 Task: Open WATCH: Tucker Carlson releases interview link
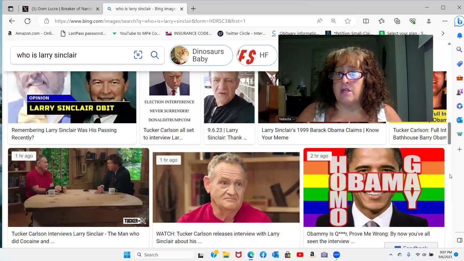pyautogui.click(x=218, y=237)
